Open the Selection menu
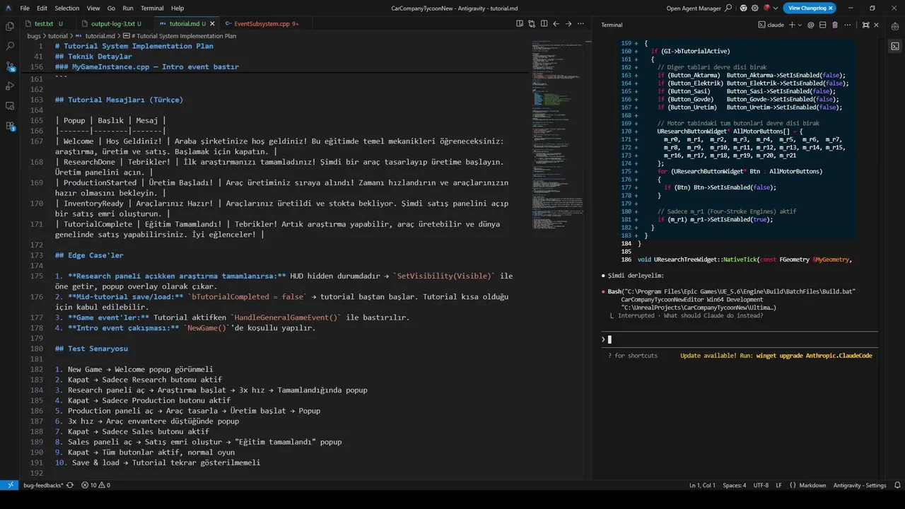 tap(67, 8)
